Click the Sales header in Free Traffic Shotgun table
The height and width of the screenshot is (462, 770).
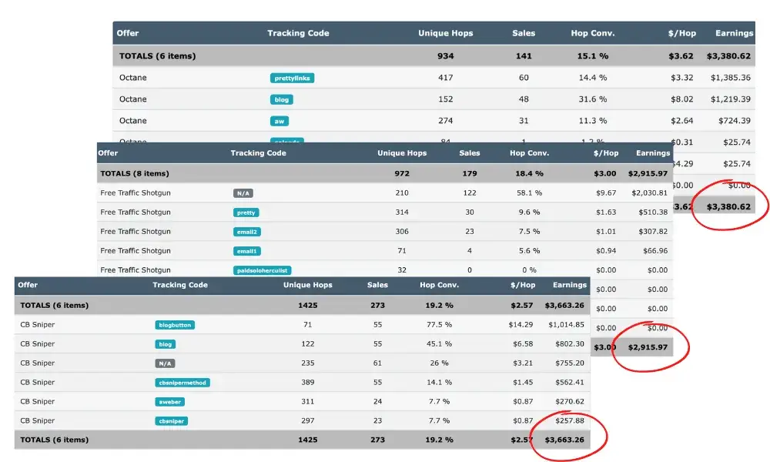(469, 152)
